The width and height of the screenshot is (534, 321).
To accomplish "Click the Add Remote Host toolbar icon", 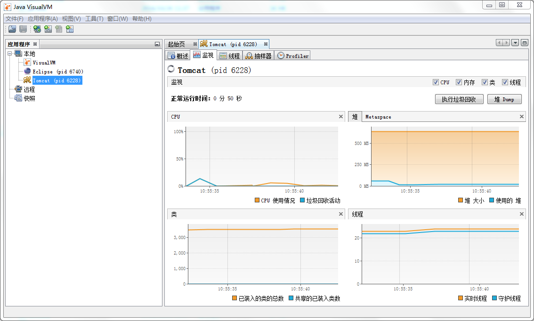I will coord(37,29).
